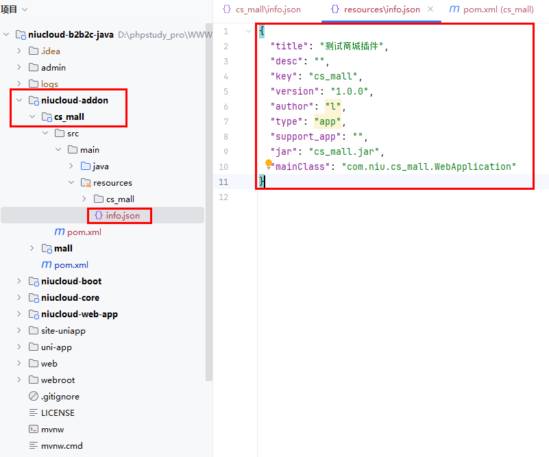
Task: Expand the mall module folder
Action: 32,249
